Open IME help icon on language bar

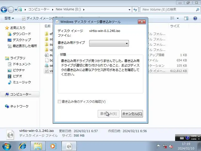[187, 138]
